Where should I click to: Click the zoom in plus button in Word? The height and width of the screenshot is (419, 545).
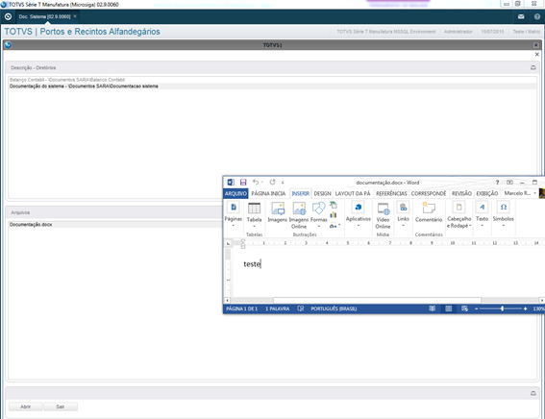(525, 308)
